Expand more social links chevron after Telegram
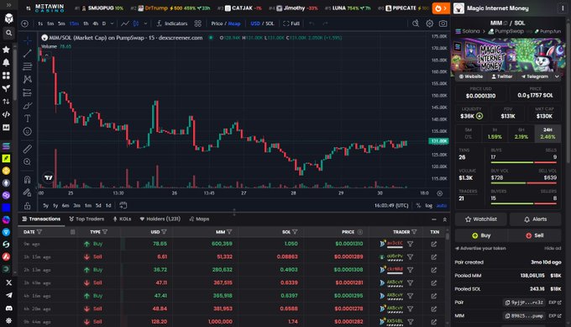Image resolution: width=571 pixels, height=327 pixels. click(557, 76)
